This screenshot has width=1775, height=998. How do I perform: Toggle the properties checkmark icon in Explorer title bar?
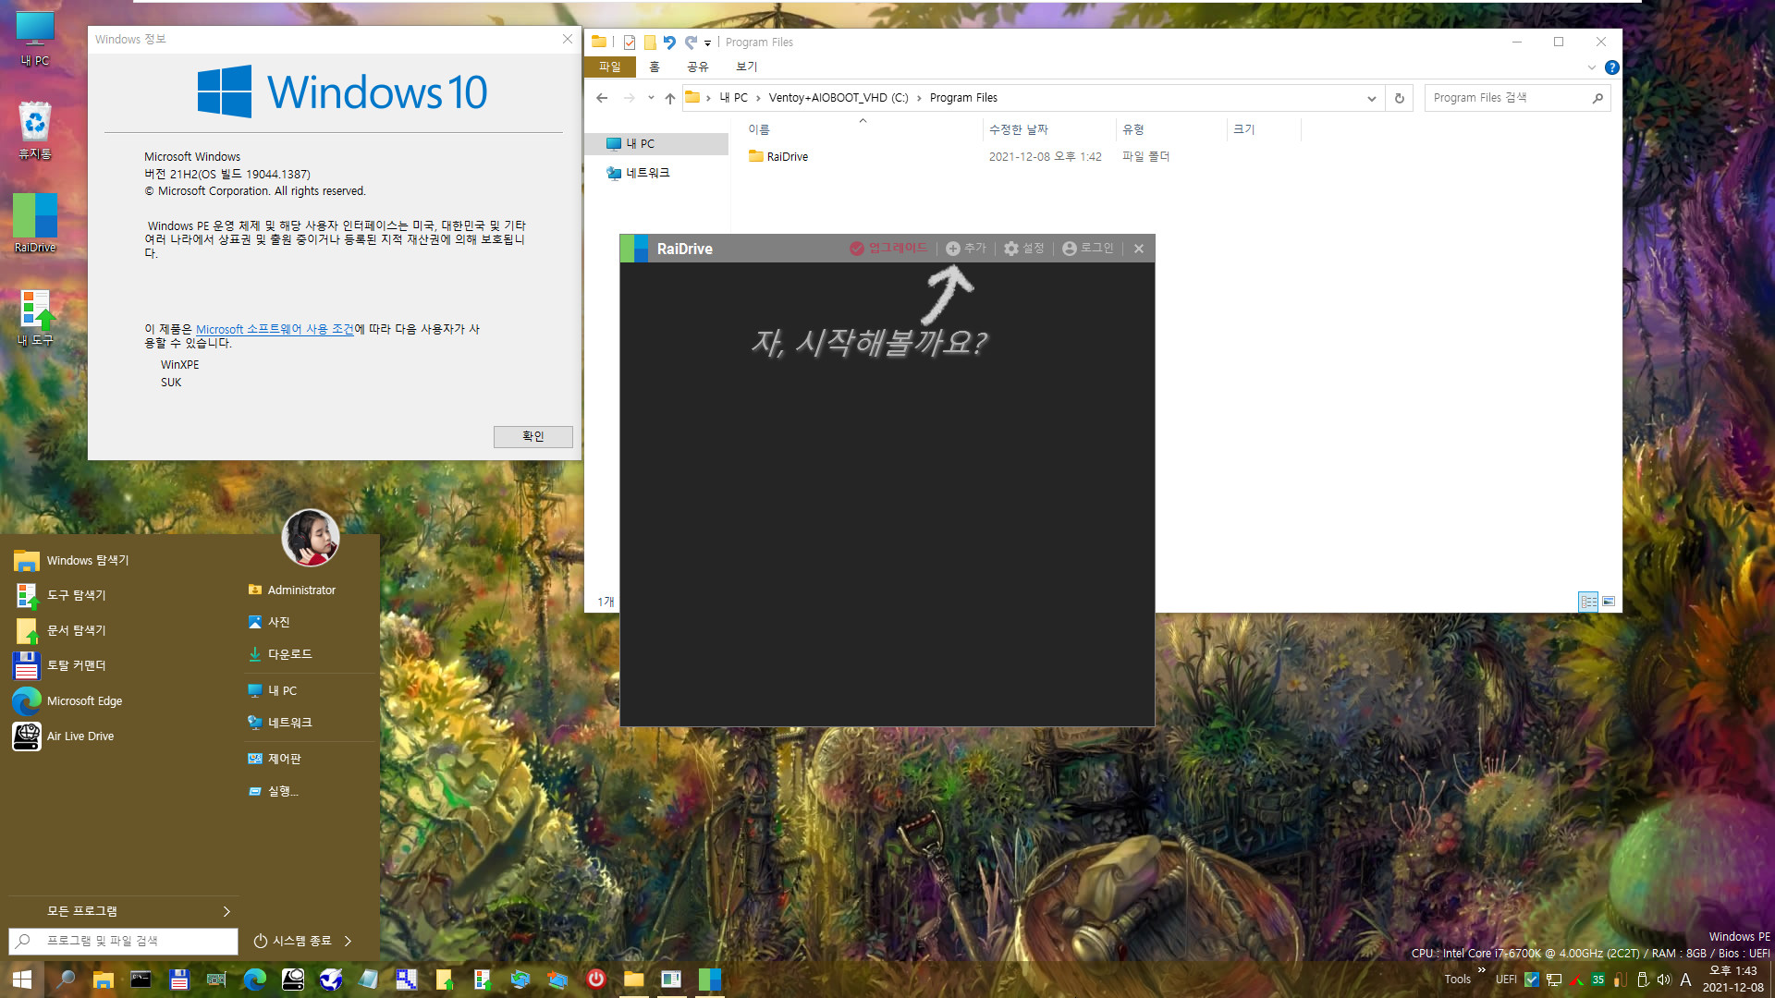(x=630, y=43)
